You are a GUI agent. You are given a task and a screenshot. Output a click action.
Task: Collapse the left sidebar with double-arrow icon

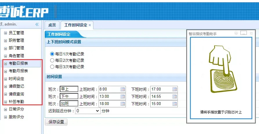tap(37, 24)
